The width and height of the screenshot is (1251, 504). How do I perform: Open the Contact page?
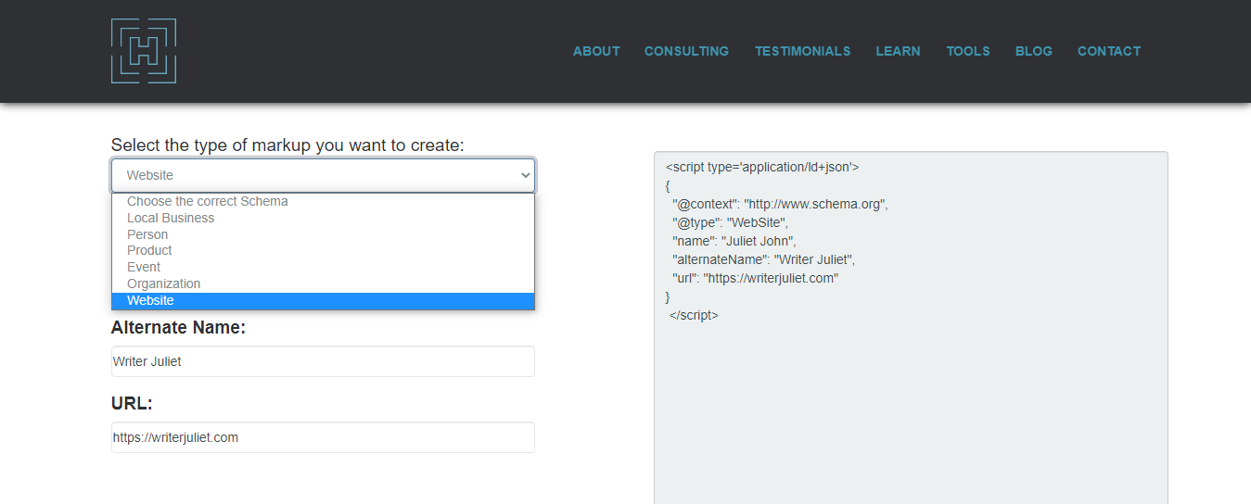coord(1109,51)
